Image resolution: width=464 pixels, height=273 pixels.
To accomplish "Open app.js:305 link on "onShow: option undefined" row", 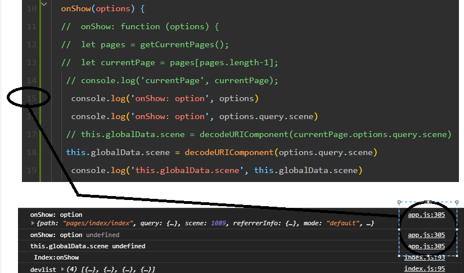I will coord(426,235).
